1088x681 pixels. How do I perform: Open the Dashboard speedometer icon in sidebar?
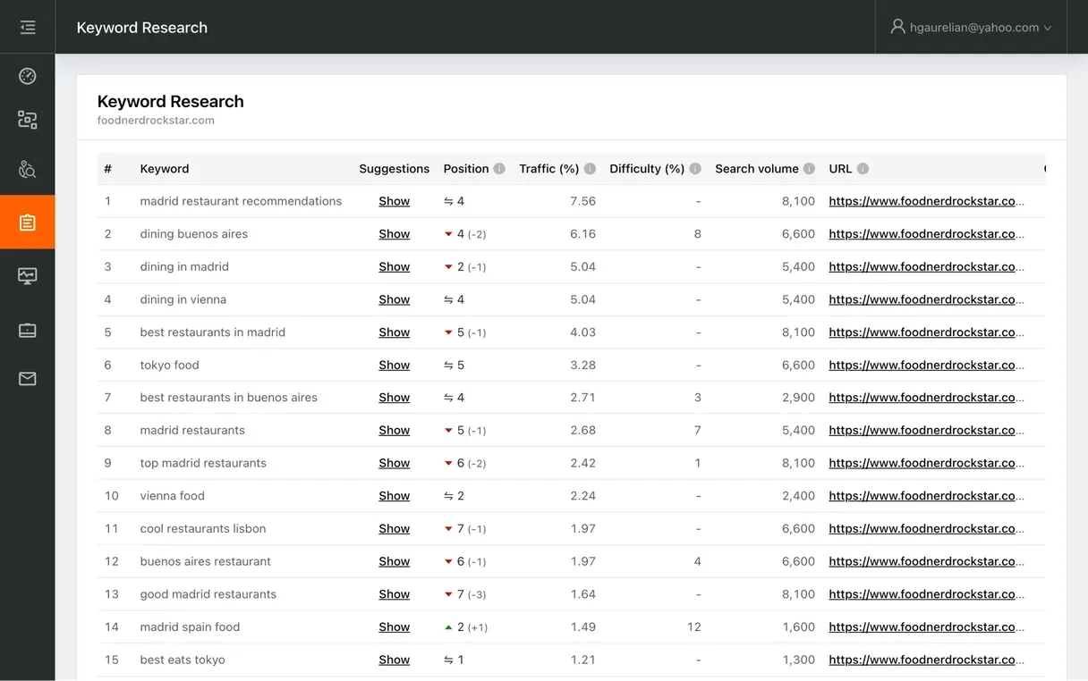click(x=27, y=75)
